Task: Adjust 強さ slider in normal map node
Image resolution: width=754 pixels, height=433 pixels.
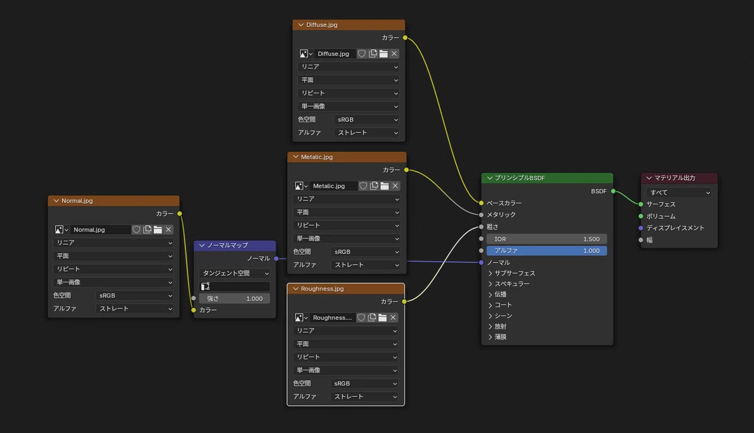Action: [x=234, y=299]
